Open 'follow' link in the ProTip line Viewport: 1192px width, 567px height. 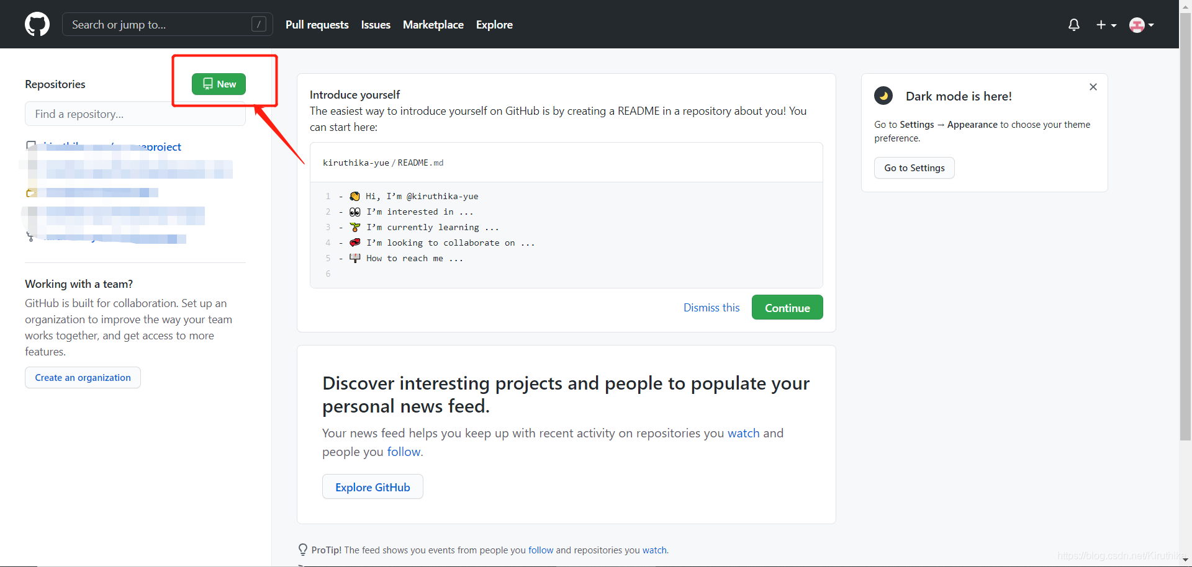[541, 550]
